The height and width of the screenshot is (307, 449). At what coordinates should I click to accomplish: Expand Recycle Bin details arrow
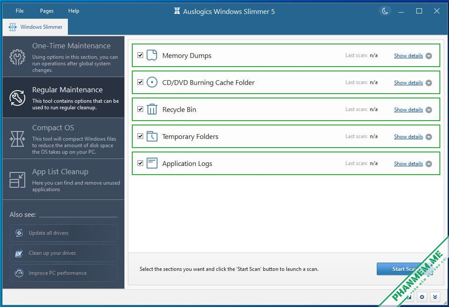point(429,110)
